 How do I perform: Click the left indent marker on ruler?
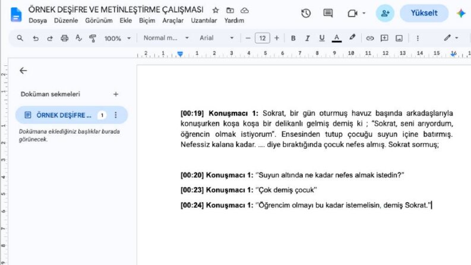pos(180,54)
